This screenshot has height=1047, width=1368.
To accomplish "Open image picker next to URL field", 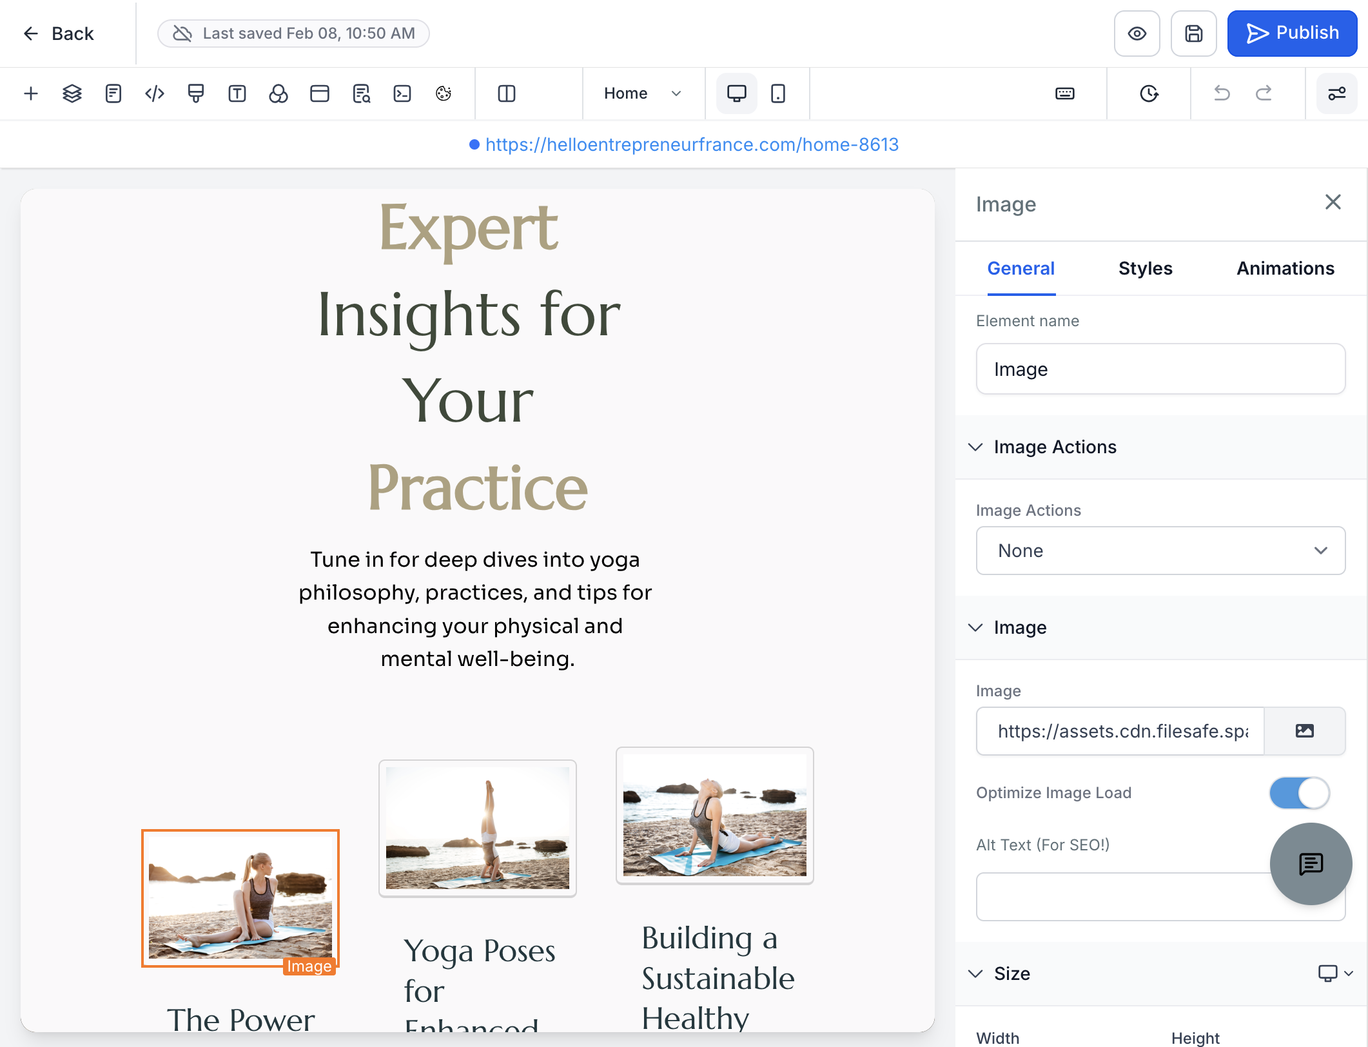I will point(1305,730).
